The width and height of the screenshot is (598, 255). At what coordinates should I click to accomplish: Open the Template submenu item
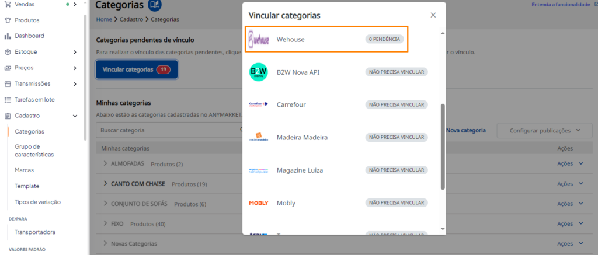[27, 186]
